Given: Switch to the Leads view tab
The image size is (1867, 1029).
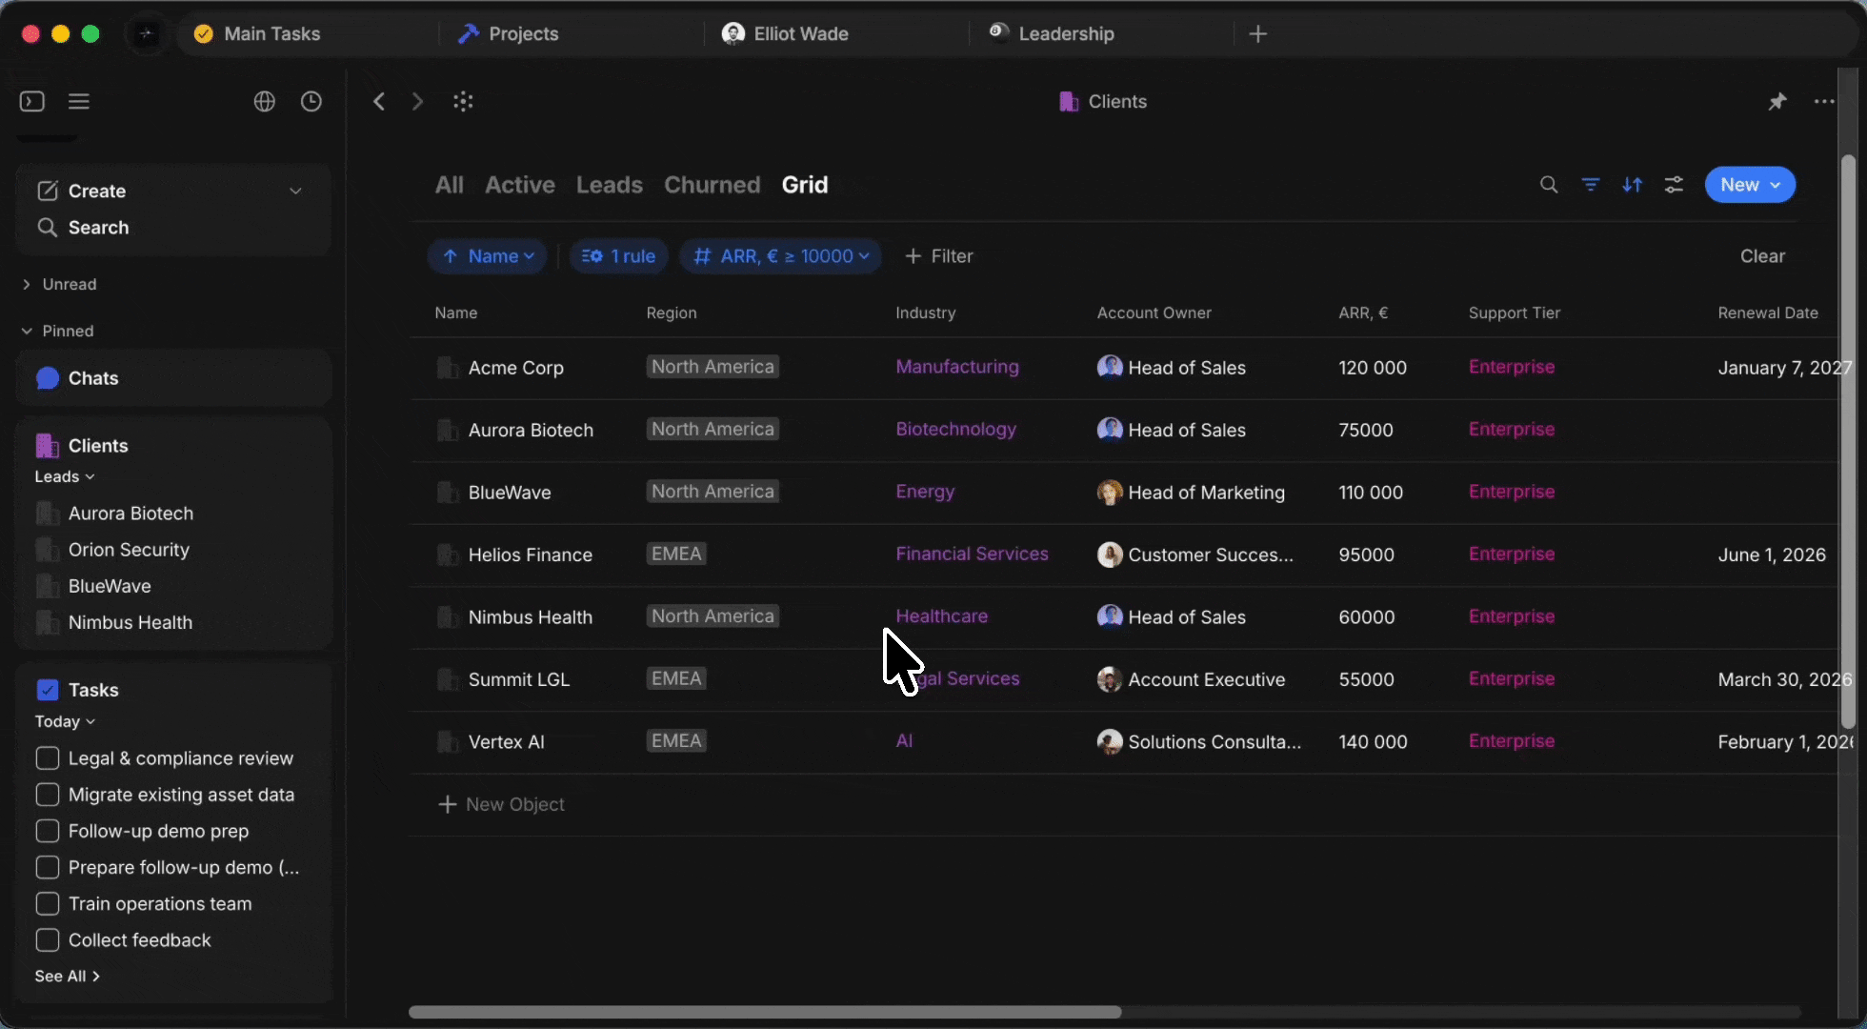Looking at the screenshot, I should point(610,185).
